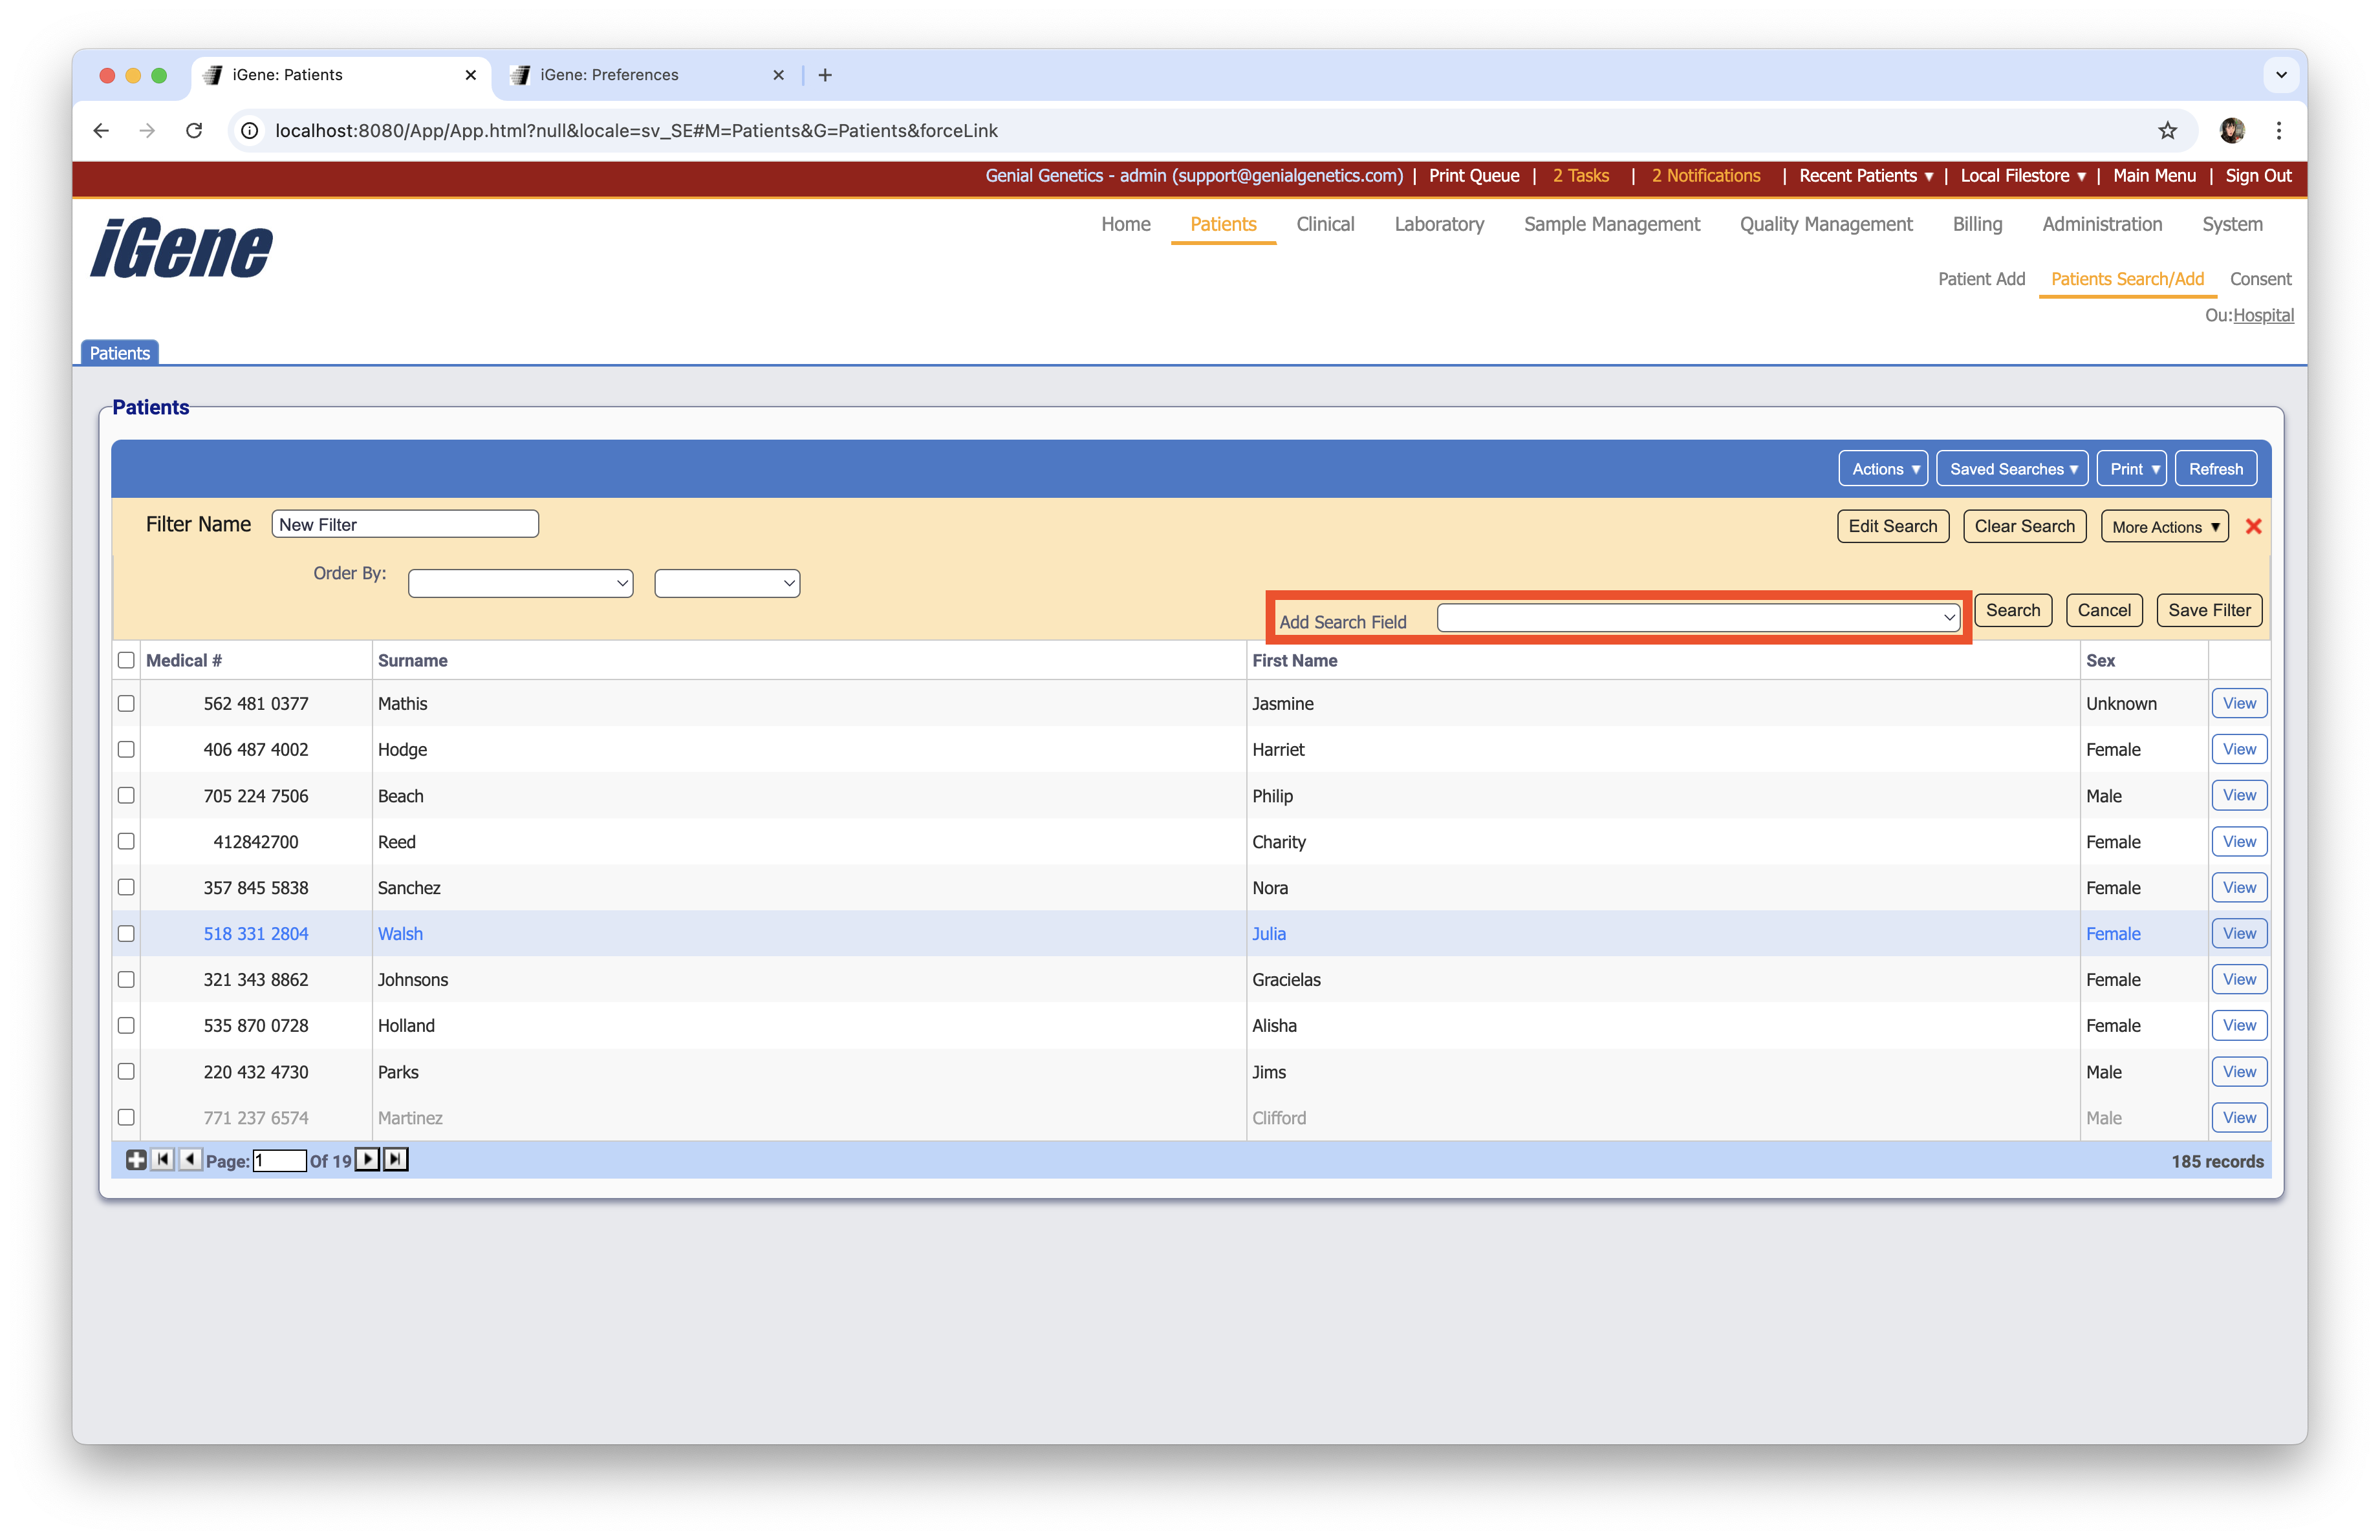Go to the first page using skip-back icon

point(162,1160)
